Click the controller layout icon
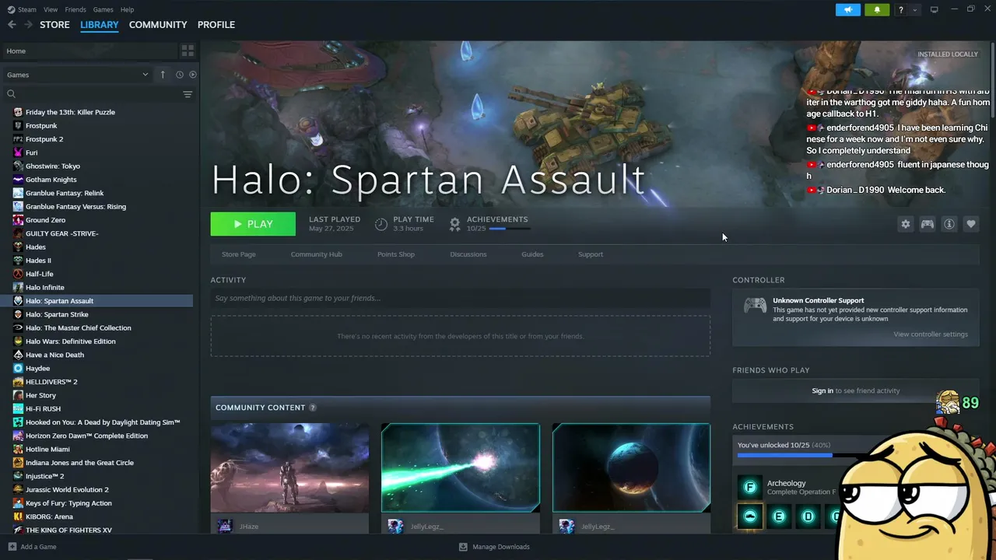Image resolution: width=996 pixels, height=560 pixels. click(928, 224)
